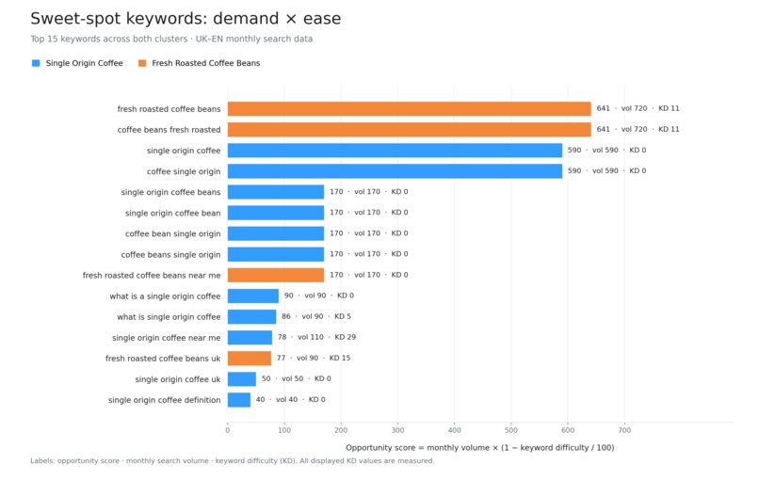Click the bar for 'single origin coffee definition'
759x480 pixels.
[x=239, y=400]
